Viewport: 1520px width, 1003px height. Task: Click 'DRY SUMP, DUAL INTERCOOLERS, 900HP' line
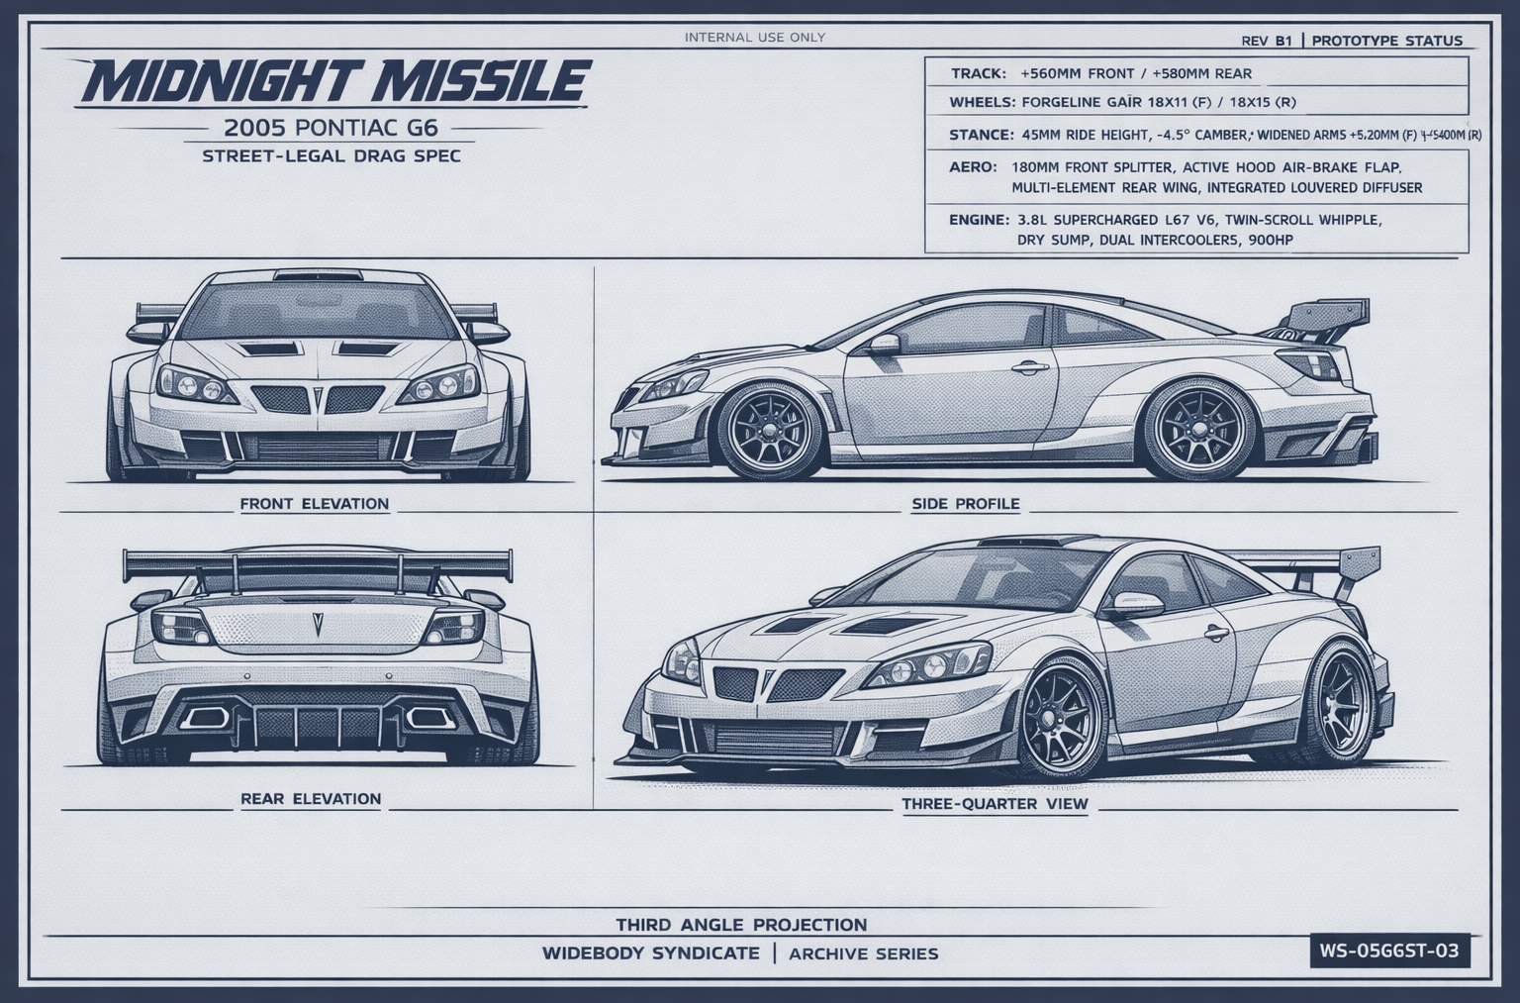click(x=1155, y=240)
